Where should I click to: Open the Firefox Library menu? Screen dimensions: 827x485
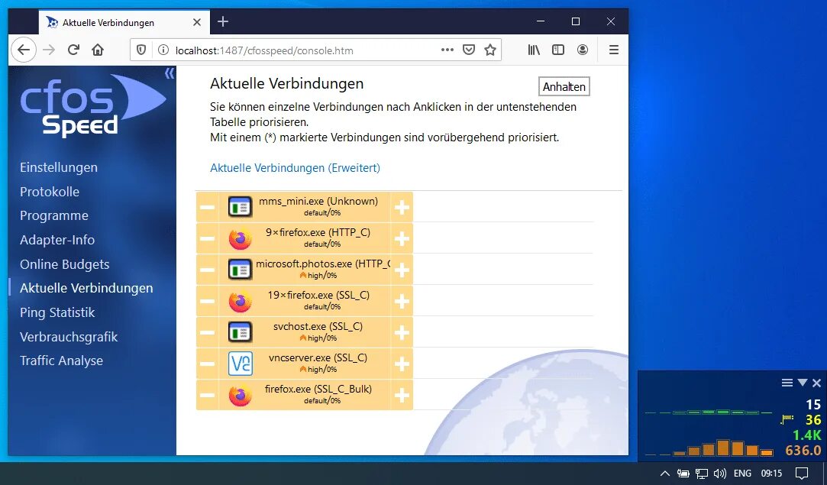point(534,50)
